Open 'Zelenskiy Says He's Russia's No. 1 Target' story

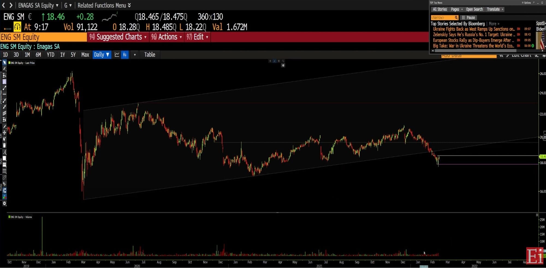coord(474,35)
